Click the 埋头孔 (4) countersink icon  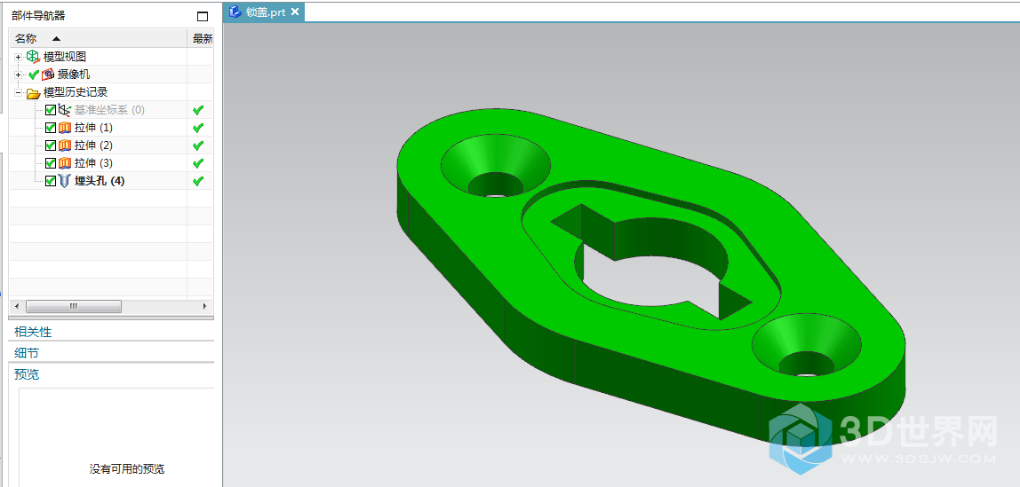[x=64, y=181]
